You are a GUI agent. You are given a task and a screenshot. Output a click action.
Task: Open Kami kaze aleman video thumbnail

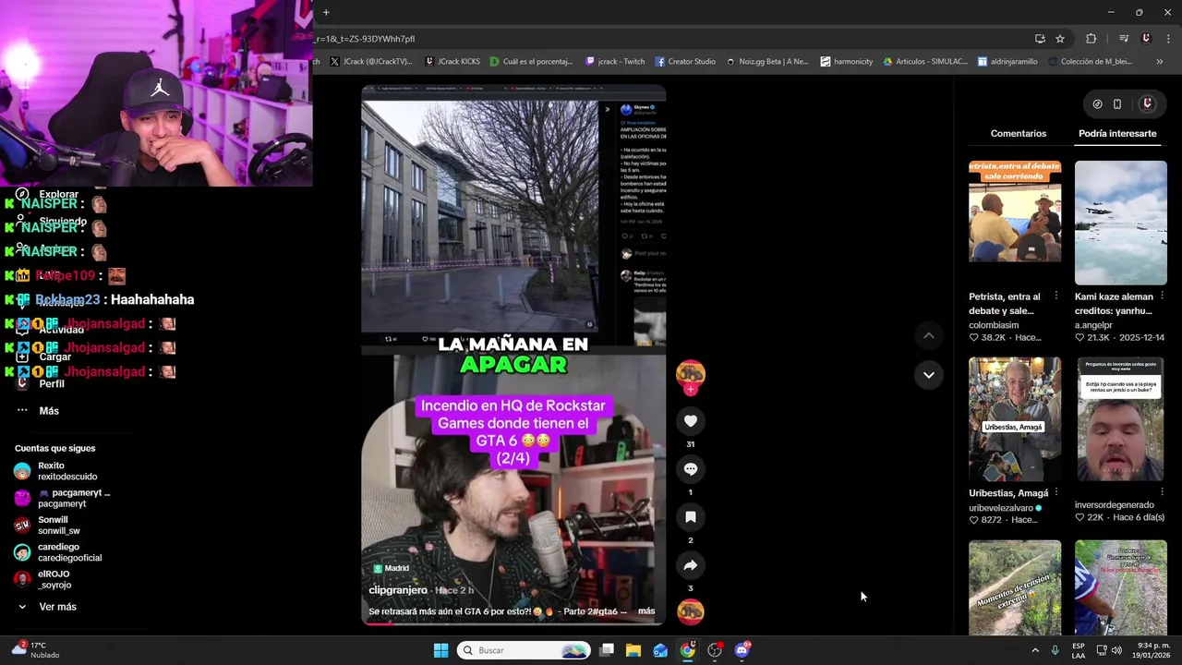(x=1120, y=223)
